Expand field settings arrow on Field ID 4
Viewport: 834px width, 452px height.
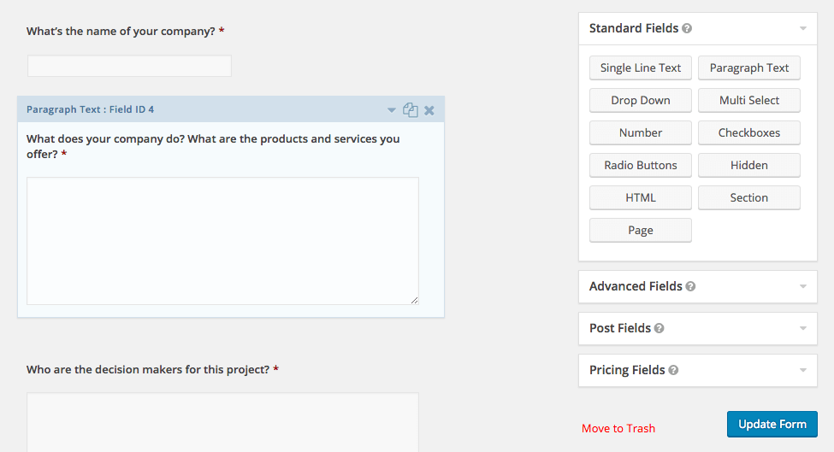[392, 110]
